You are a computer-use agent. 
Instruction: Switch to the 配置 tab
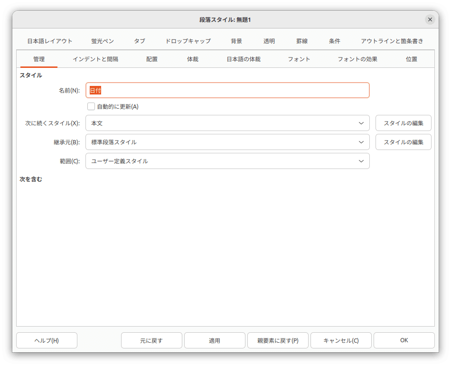[152, 59]
